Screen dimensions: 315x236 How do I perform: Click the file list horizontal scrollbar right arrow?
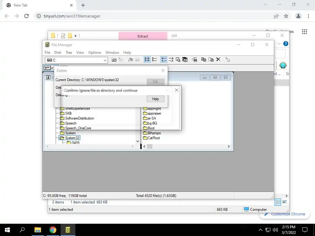(229, 147)
